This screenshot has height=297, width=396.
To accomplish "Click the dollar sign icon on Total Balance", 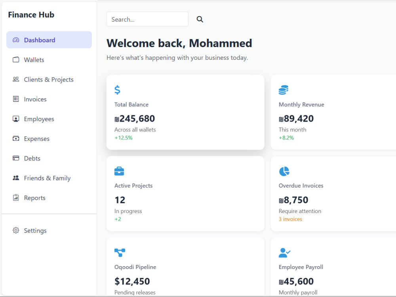I will point(117,90).
